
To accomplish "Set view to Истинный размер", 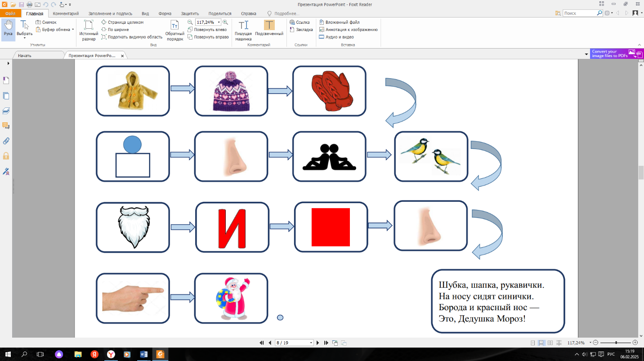I will [89, 30].
